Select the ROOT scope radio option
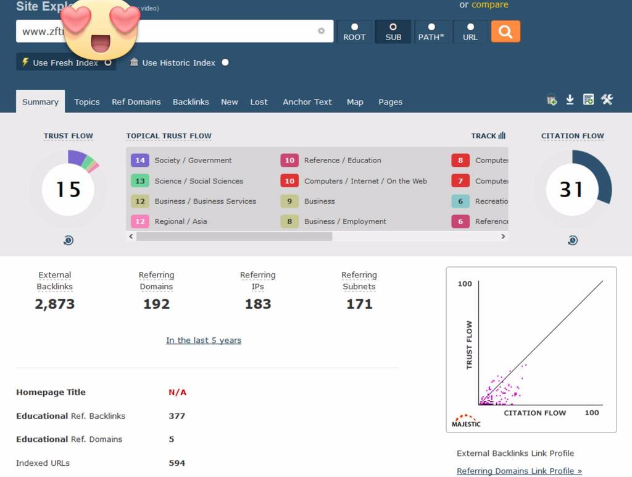632x477 pixels. click(x=354, y=32)
